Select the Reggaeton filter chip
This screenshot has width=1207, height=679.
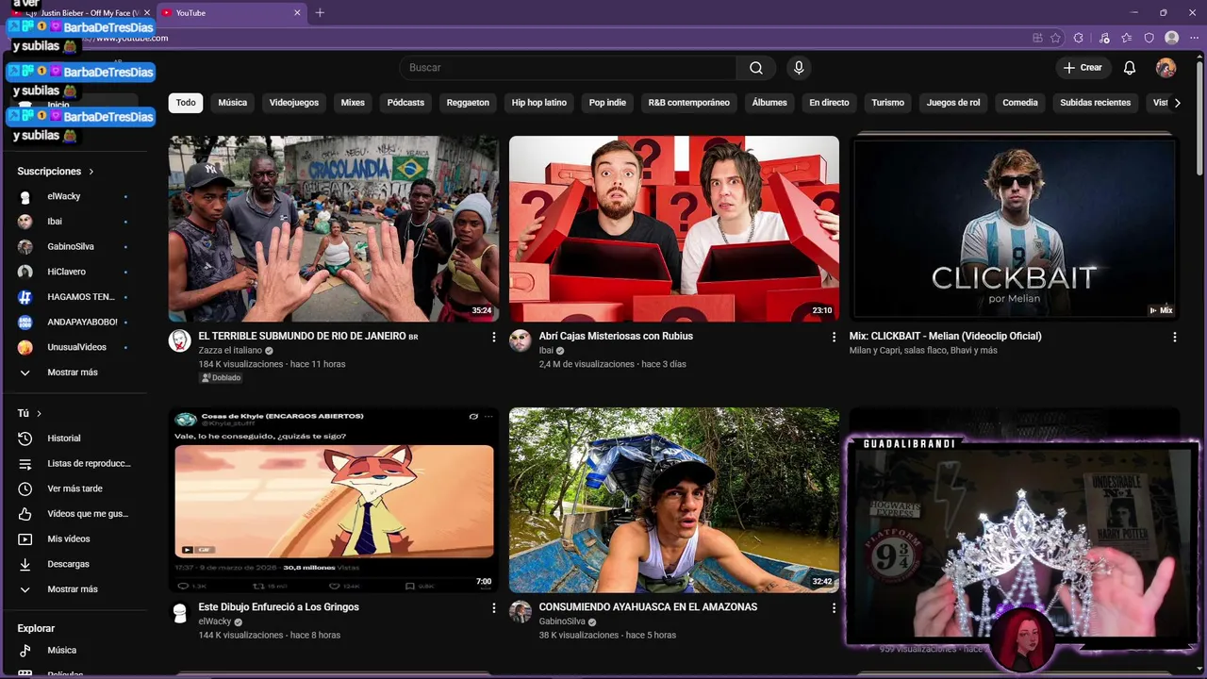click(468, 103)
